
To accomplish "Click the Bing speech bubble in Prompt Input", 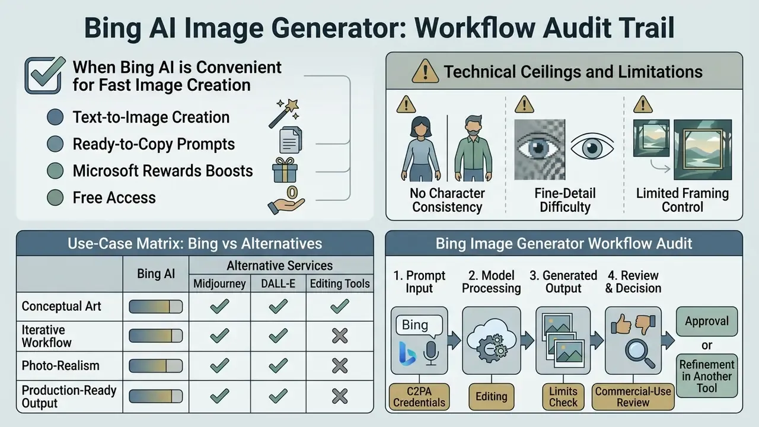I will click(418, 326).
